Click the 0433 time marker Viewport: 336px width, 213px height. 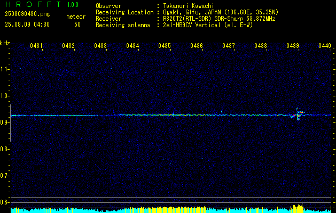(100, 45)
